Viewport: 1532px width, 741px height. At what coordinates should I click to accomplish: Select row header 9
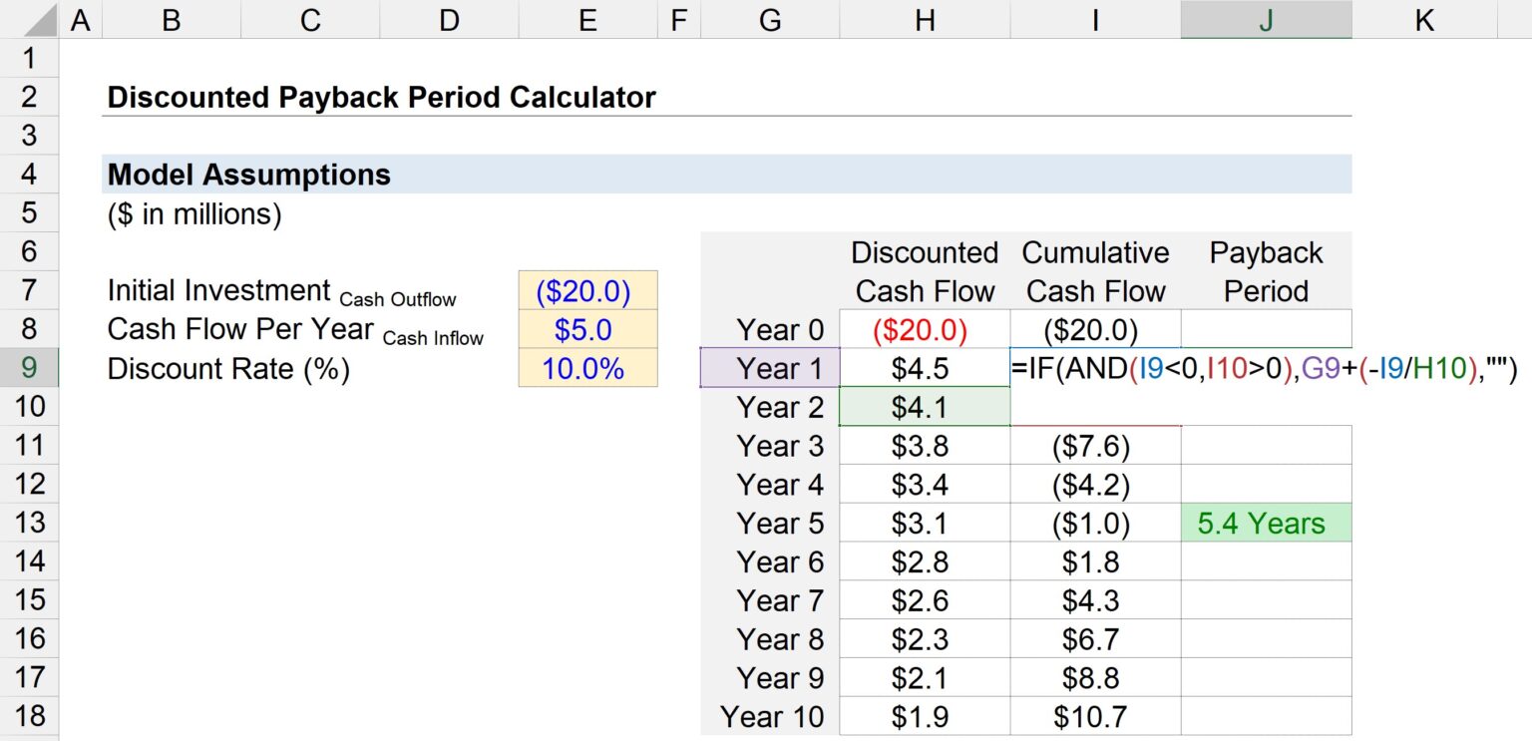click(30, 368)
